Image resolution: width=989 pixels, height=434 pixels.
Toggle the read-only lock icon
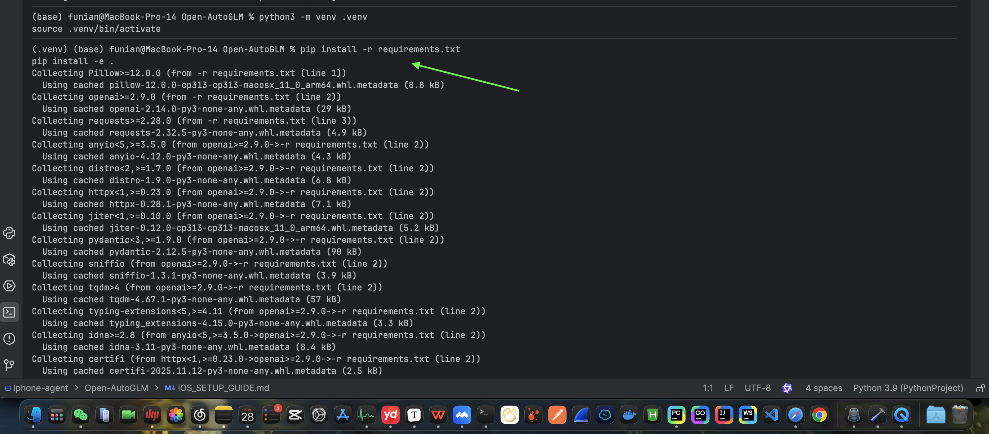point(980,388)
